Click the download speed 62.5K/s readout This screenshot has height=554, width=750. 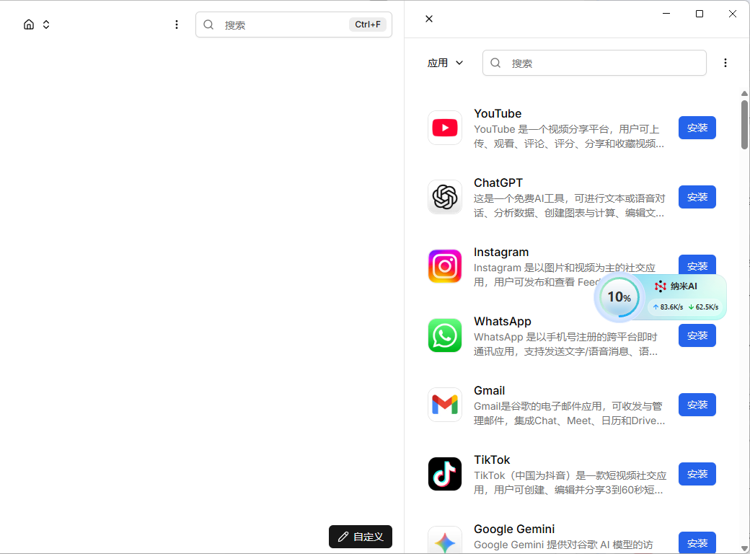click(x=703, y=307)
